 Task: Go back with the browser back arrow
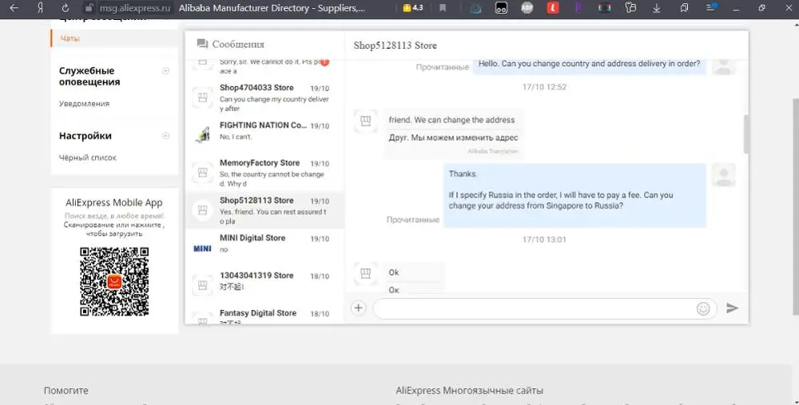pyautogui.click(x=14, y=8)
